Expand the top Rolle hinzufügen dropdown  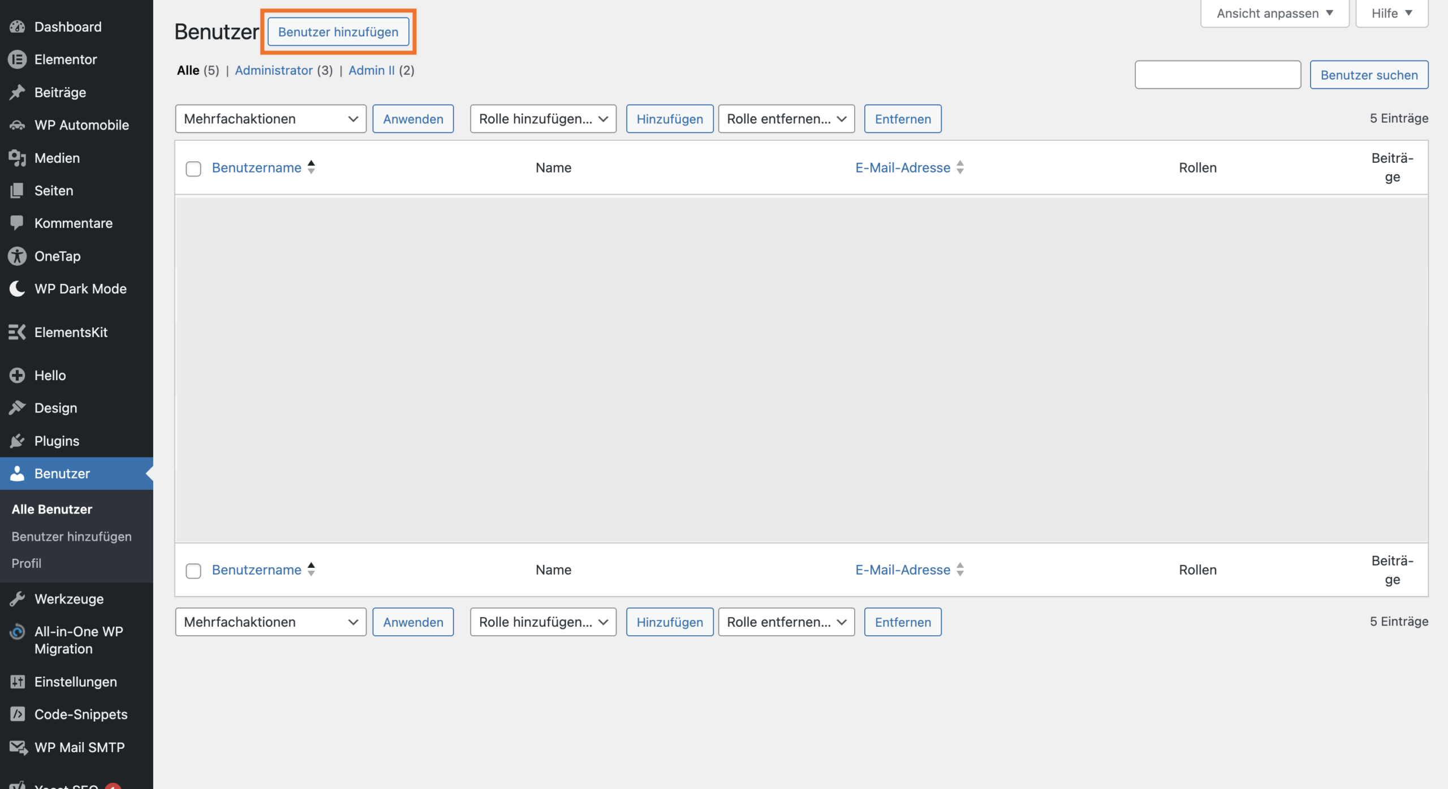click(543, 119)
